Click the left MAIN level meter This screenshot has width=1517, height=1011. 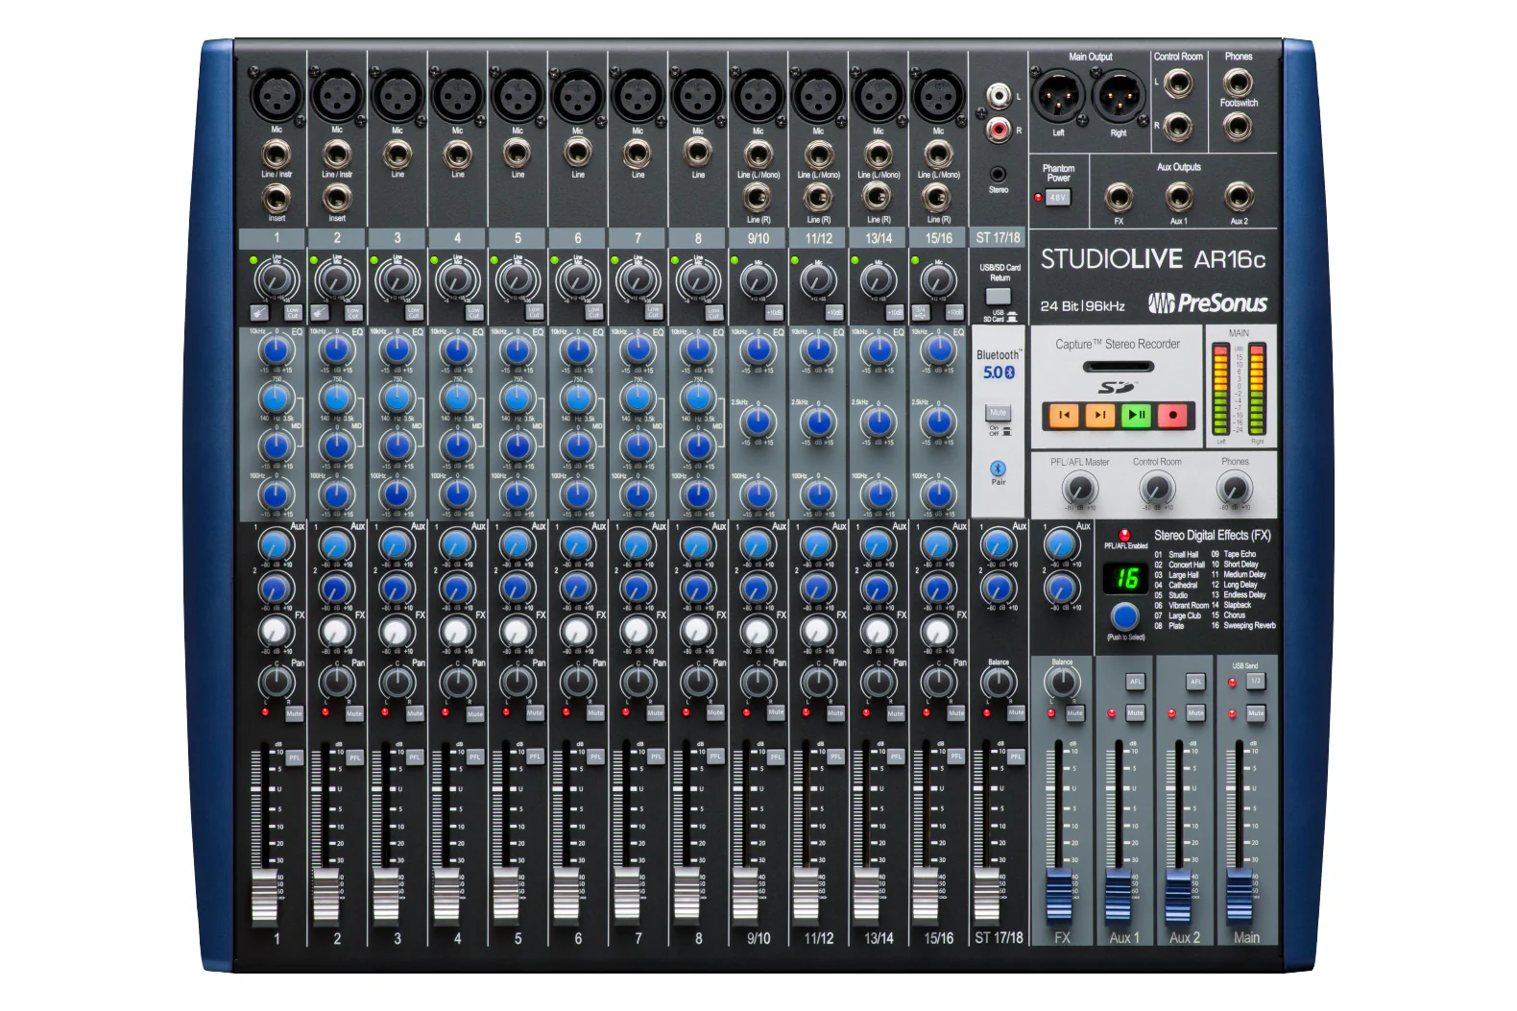(x=1221, y=390)
